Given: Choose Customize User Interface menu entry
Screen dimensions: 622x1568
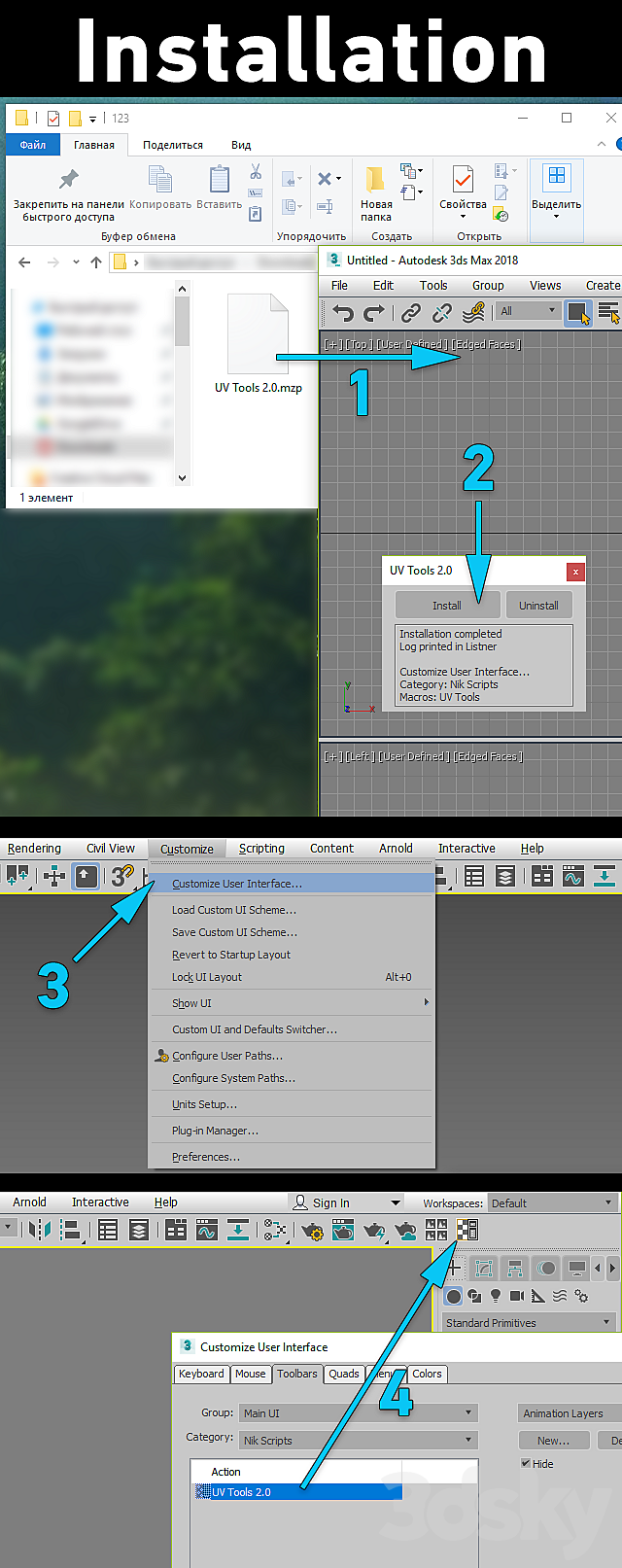Looking at the screenshot, I should coord(292,884).
